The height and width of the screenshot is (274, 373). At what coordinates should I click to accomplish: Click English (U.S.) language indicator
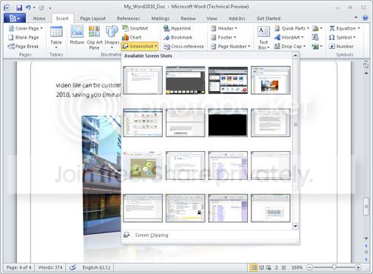(x=96, y=267)
